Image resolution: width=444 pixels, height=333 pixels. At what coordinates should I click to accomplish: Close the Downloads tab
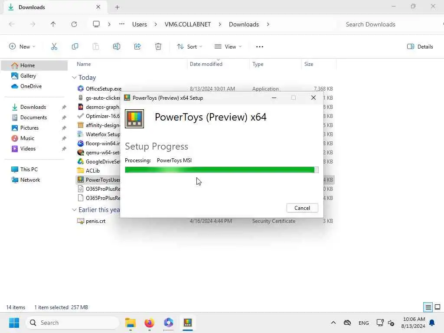pos(98,7)
